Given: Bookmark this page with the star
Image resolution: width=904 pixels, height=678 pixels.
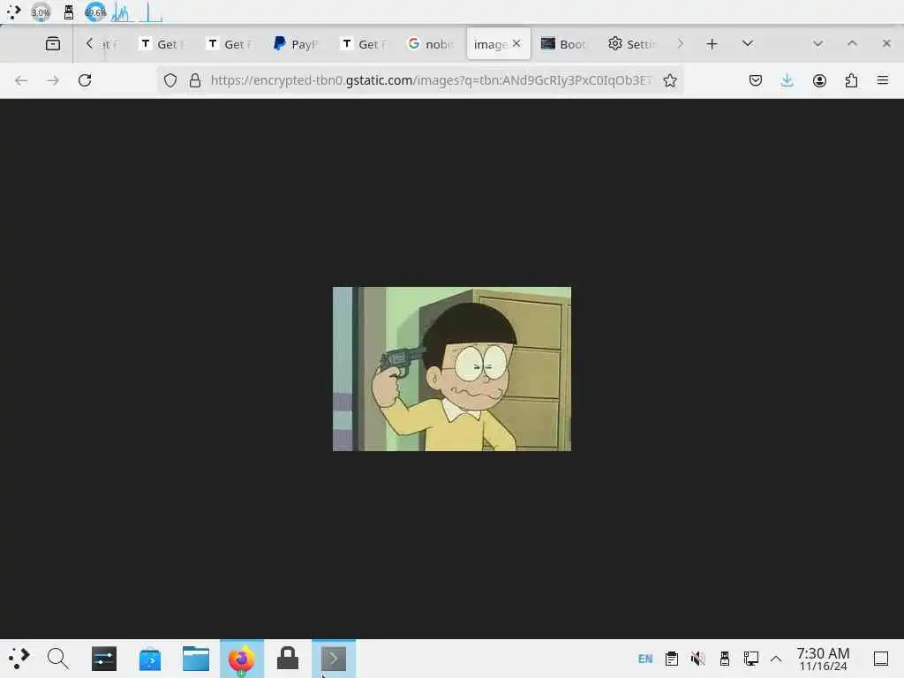Looking at the screenshot, I should (669, 80).
